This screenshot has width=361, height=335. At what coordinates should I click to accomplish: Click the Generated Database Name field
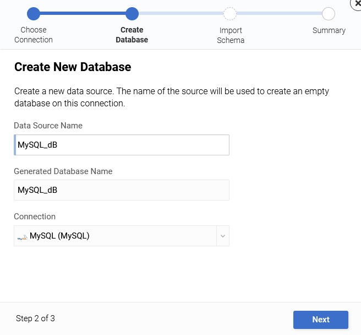coord(121,190)
